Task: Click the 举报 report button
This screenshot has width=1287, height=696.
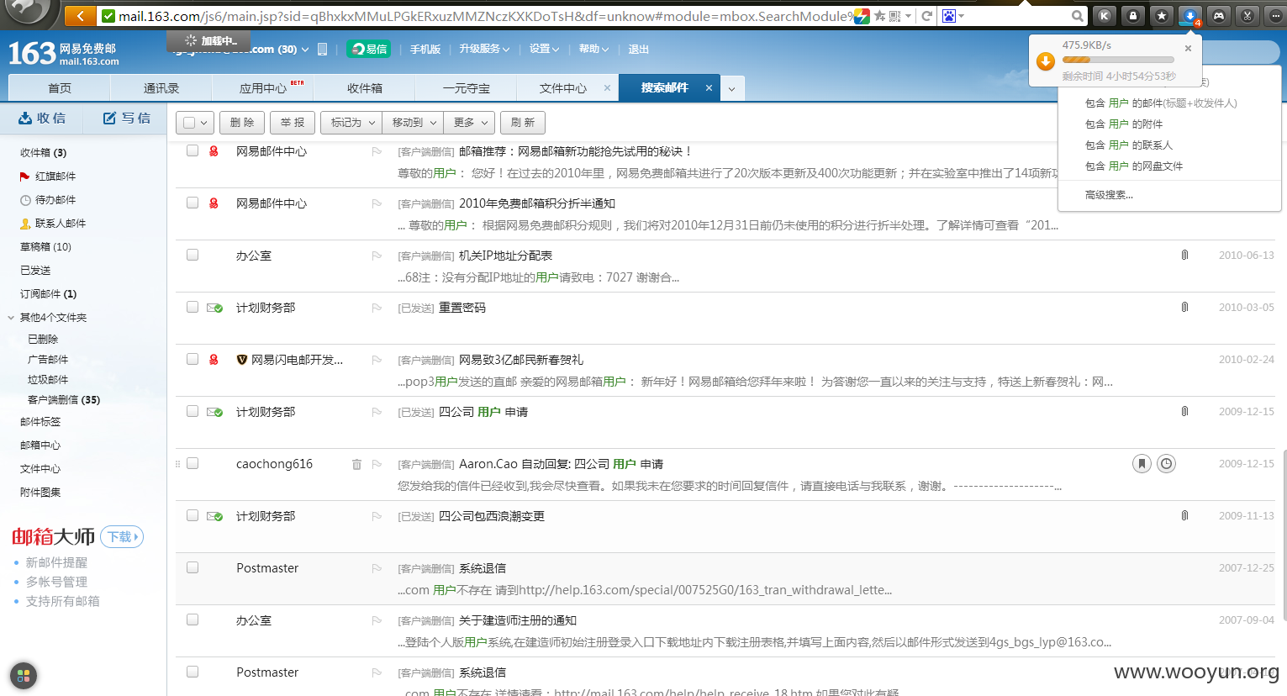Action: click(x=293, y=123)
